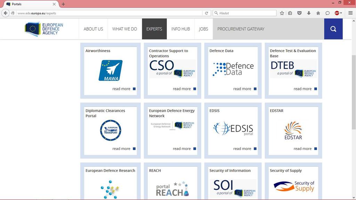Click the Airworthiness card title

pyautogui.click(x=98, y=51)
